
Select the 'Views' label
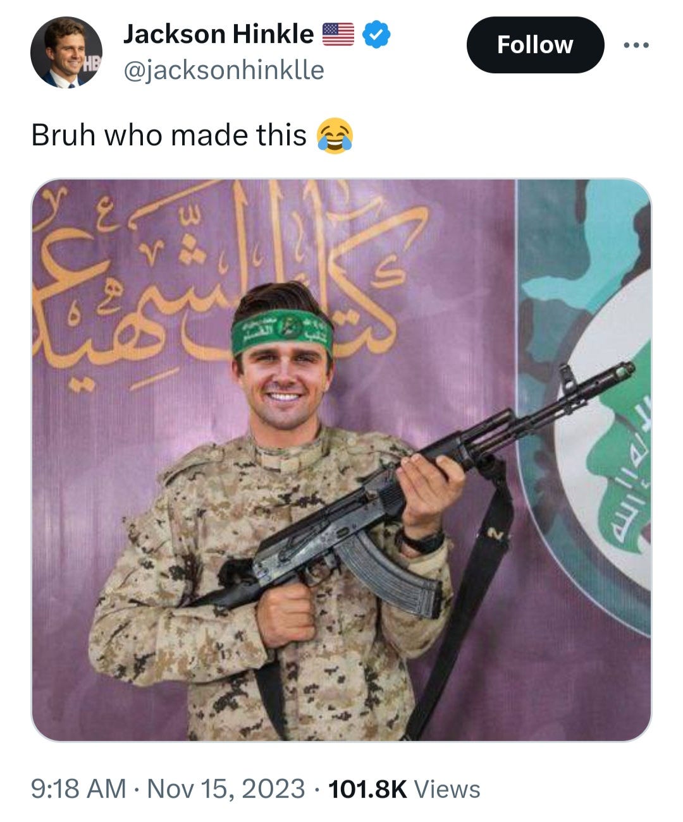click(x=447, y=789)
